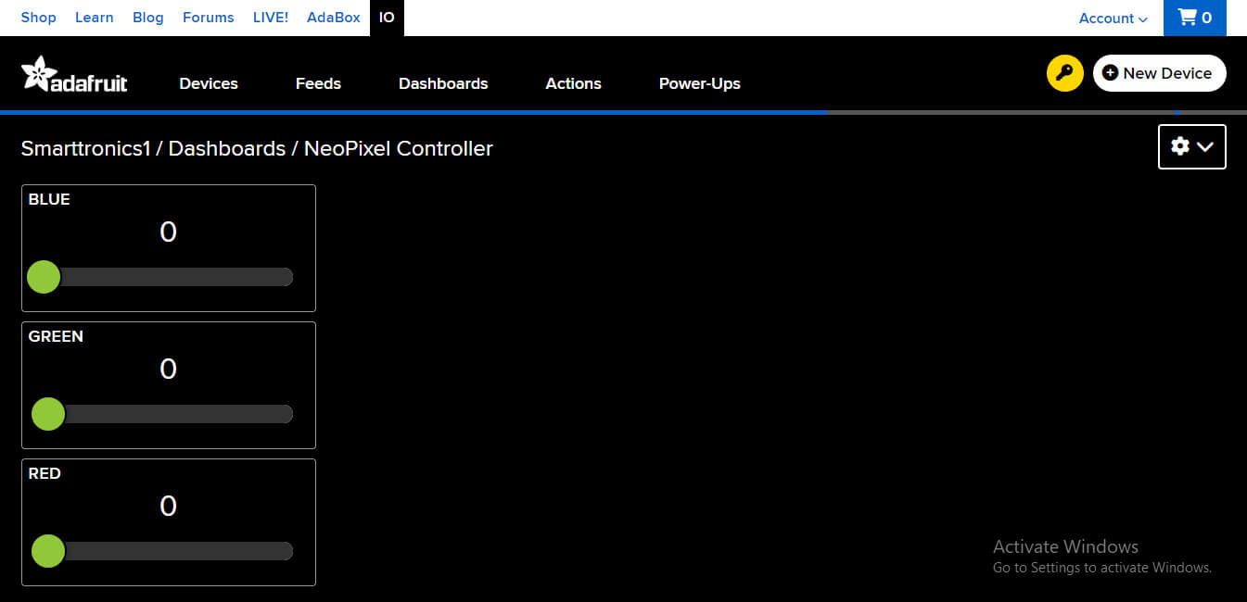Click the Adafruit logo
The width and height of the screenshot is (1247, 602).
click(x=74, y=75)
